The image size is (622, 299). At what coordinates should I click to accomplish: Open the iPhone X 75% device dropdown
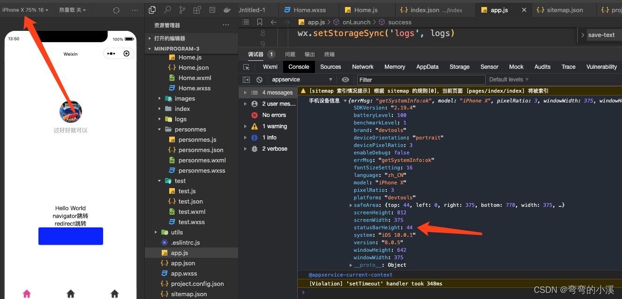pyautogui.click(x=25, y=10)
